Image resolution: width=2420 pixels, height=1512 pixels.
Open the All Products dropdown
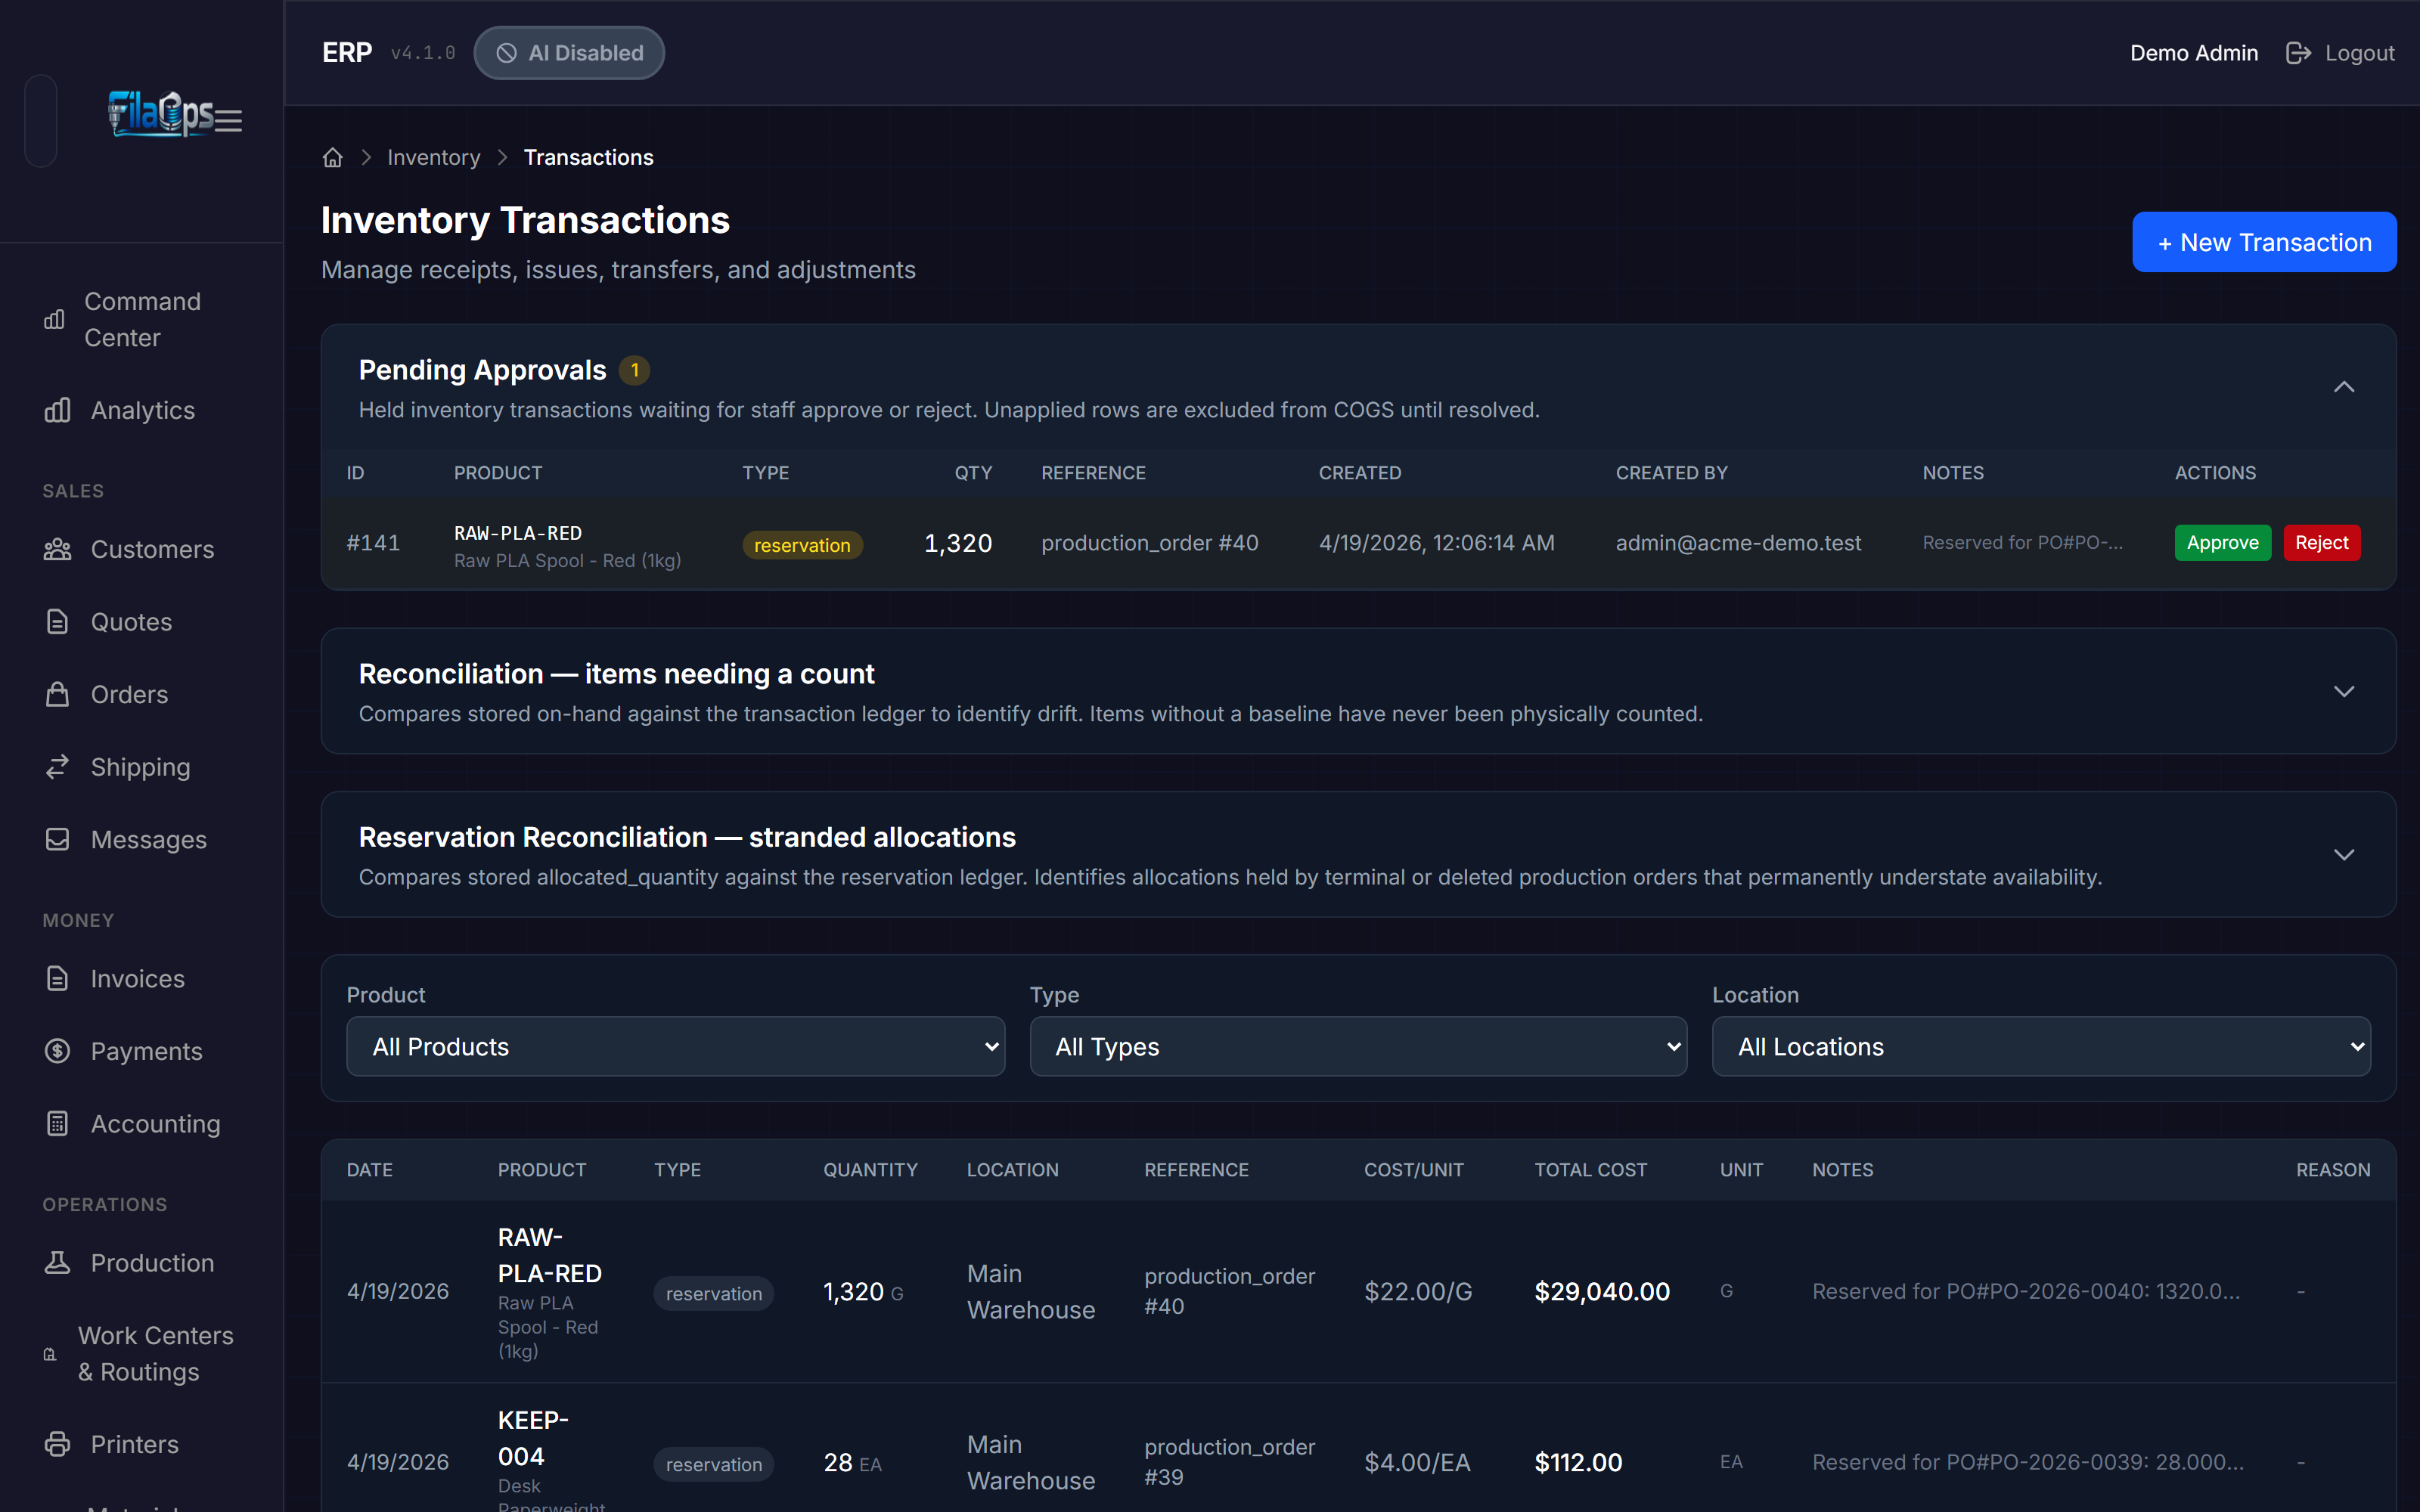coord(675,1046)
